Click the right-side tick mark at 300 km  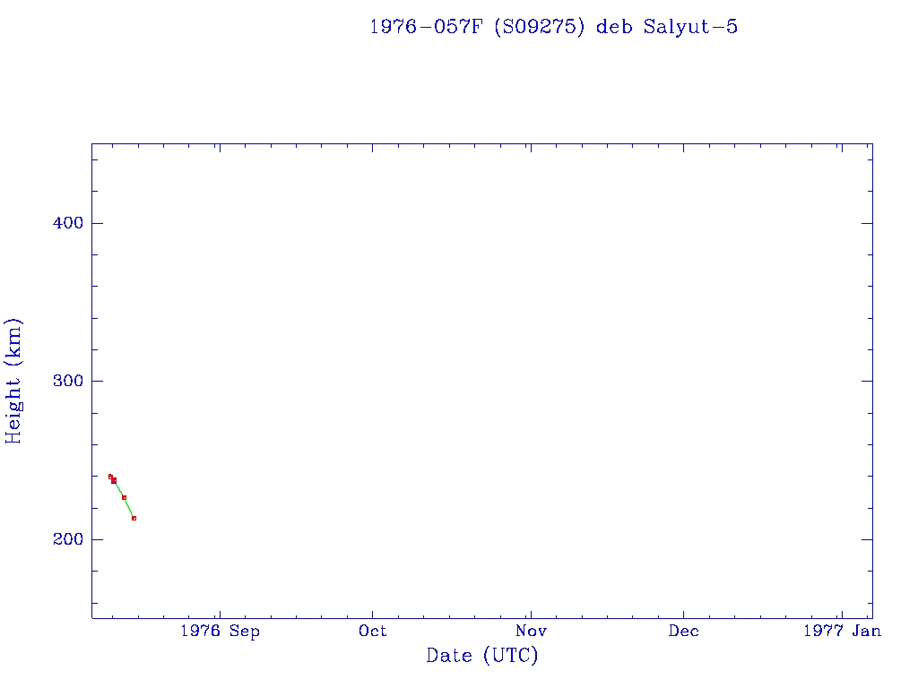[x=866, y=381]
